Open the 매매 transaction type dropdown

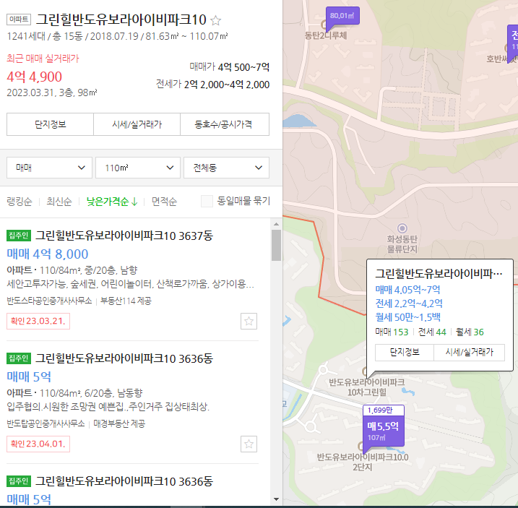coord(49,168)
